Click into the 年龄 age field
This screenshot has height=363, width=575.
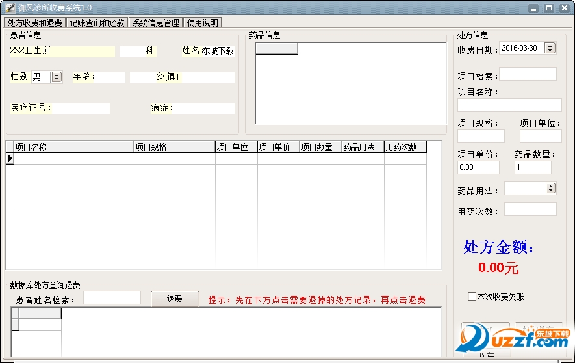point(110,77)
